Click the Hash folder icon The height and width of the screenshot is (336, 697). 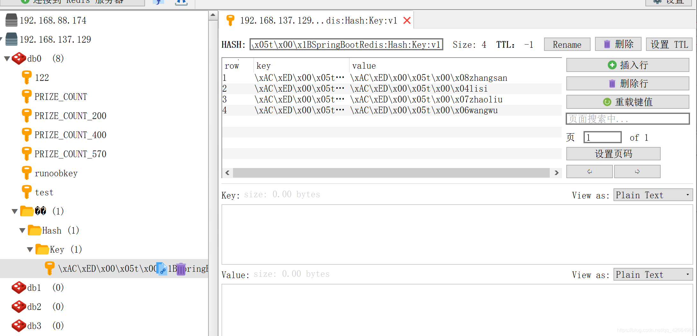(x=34, y=230)
